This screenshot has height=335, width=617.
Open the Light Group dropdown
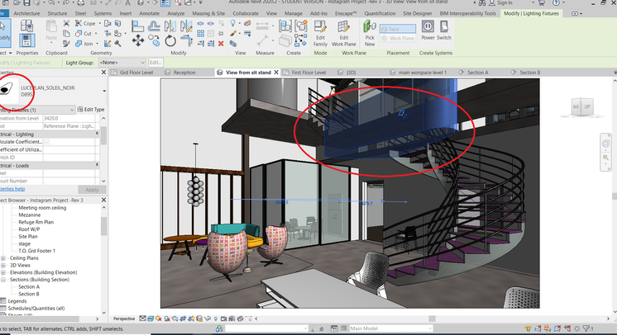tap(122, 63)
